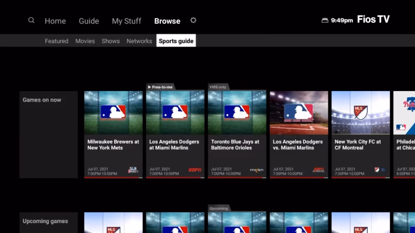Click the DVR box icon beside clock
The width and height of the screenshot is (415, 233).
point(325,20)
